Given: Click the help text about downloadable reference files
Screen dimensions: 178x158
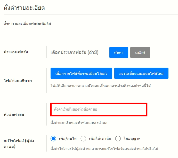Looking at the screenshot, I should click(101, 86).
